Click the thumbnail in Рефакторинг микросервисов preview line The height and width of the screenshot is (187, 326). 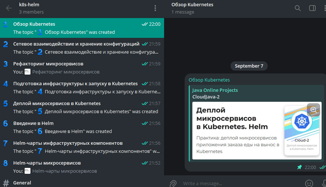point(28,72)
